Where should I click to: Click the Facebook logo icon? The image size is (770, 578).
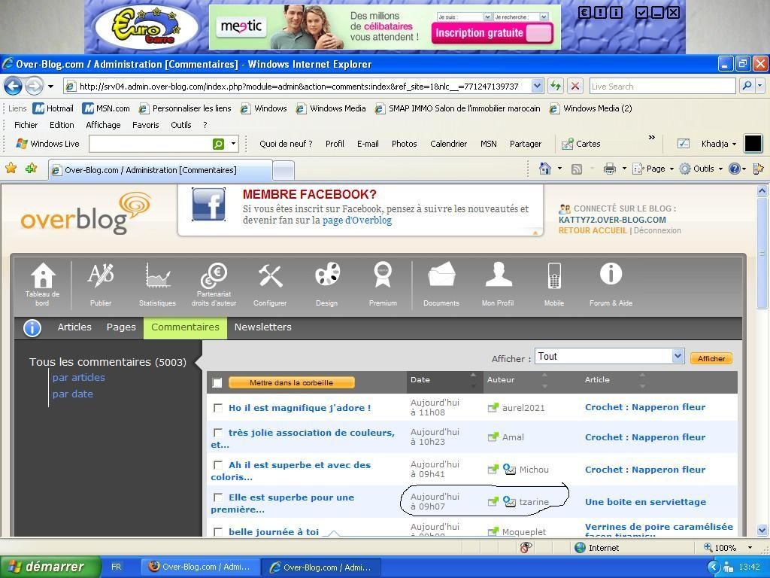209,205
